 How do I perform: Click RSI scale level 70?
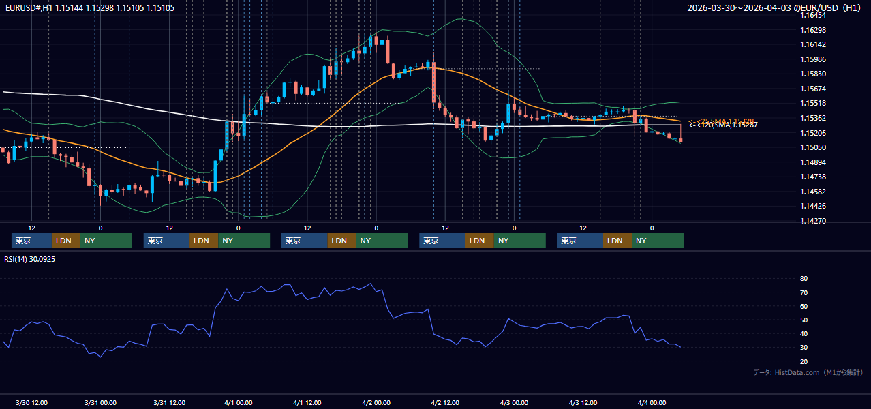click(804, 293)
